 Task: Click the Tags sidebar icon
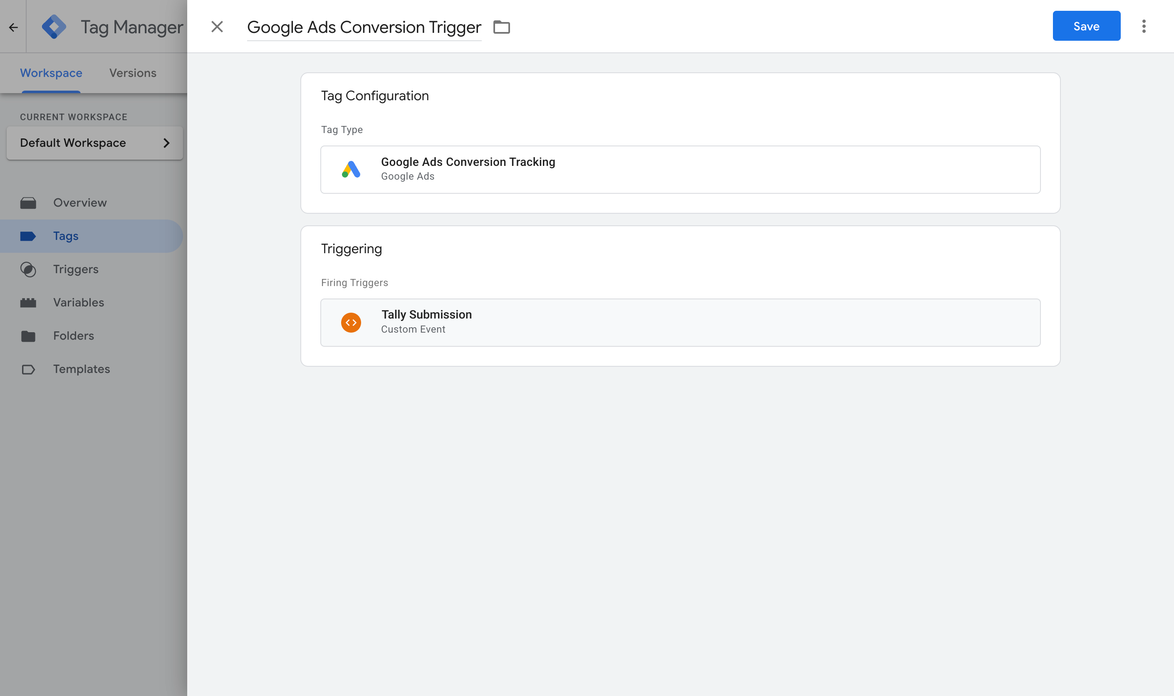28,237
